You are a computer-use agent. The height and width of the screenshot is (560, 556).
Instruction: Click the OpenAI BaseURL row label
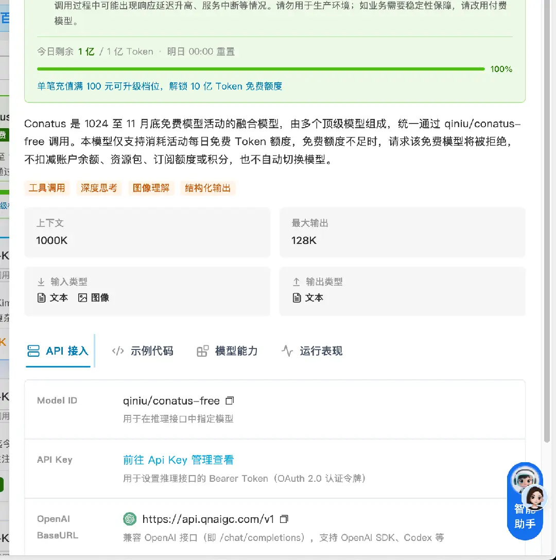coord(58,527)
